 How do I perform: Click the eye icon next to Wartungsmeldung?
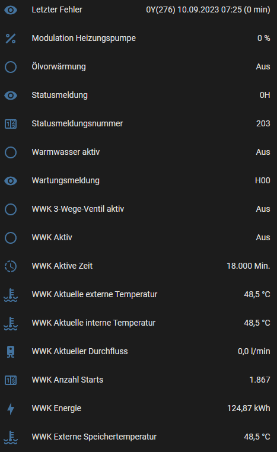[x=11, y=181]
